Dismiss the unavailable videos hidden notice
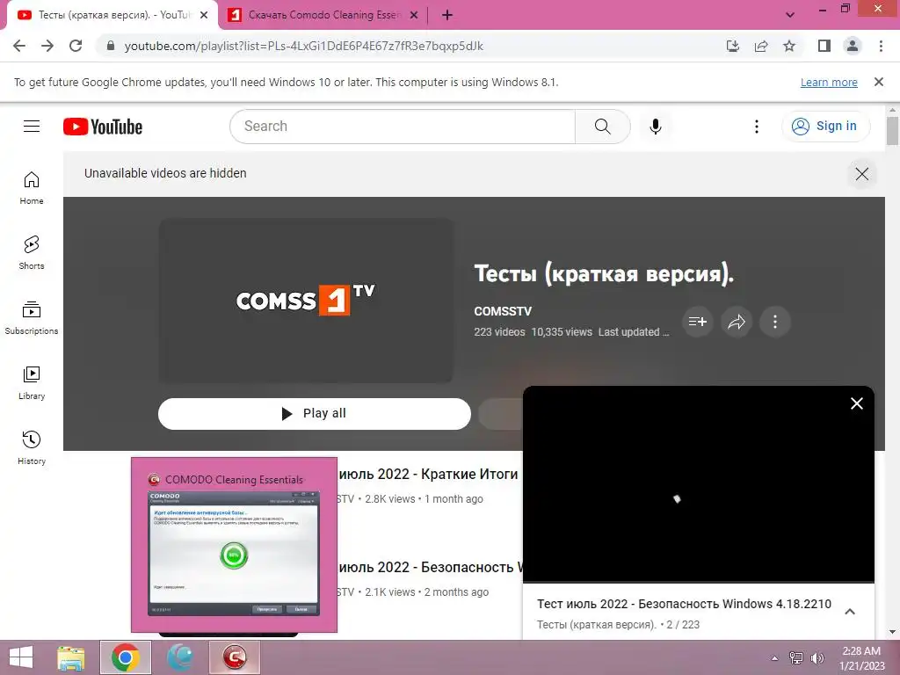 click(861, 174)
